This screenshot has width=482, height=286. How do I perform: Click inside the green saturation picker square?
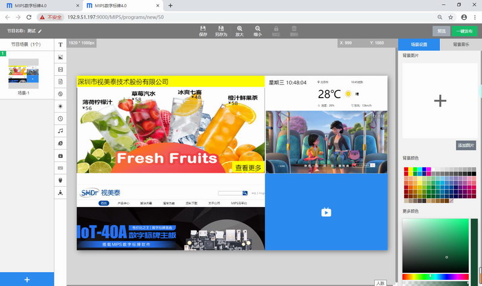coord(435,246)
